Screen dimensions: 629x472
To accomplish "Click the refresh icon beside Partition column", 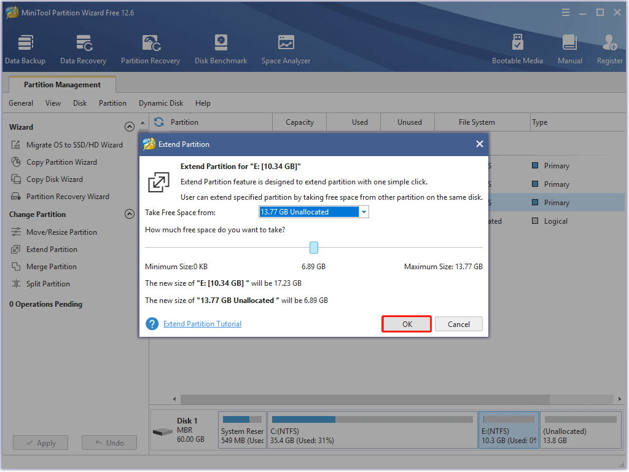I will click(x=159, y=122).
